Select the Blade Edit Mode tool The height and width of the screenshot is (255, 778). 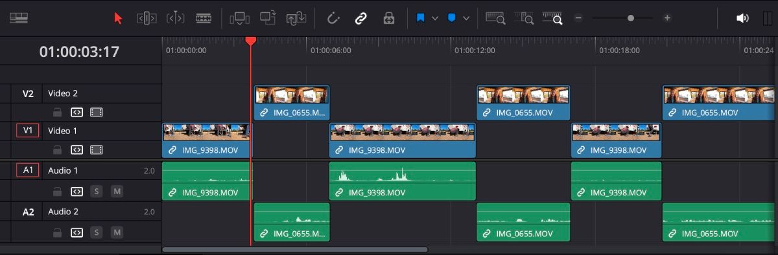[204, 18]
